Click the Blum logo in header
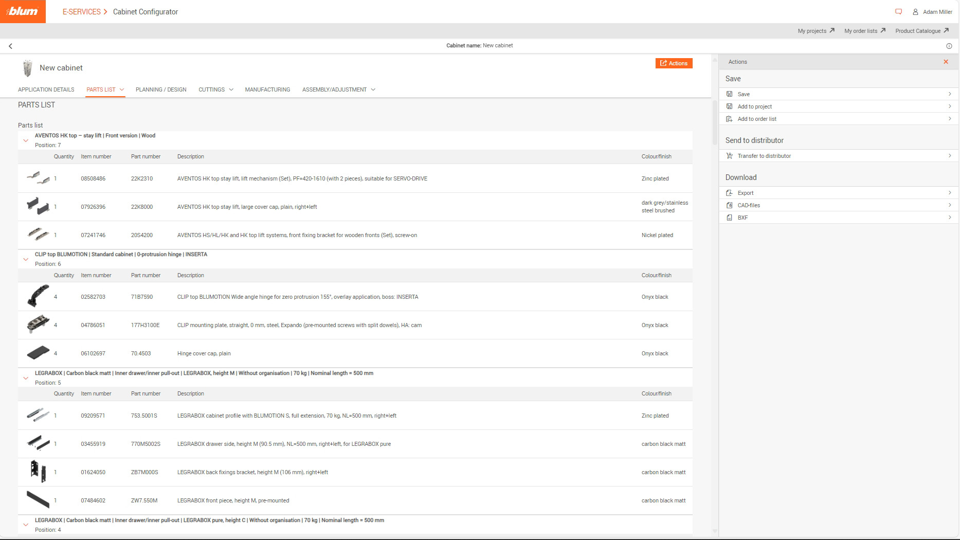960x540 pixels. (x=23, y=11)
